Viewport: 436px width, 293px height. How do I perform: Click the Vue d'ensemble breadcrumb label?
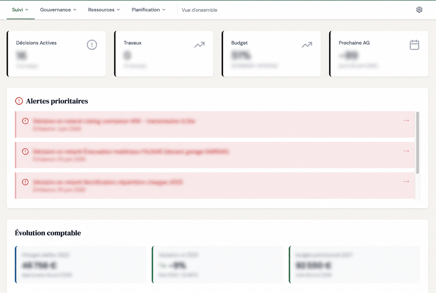click(200, 10)
